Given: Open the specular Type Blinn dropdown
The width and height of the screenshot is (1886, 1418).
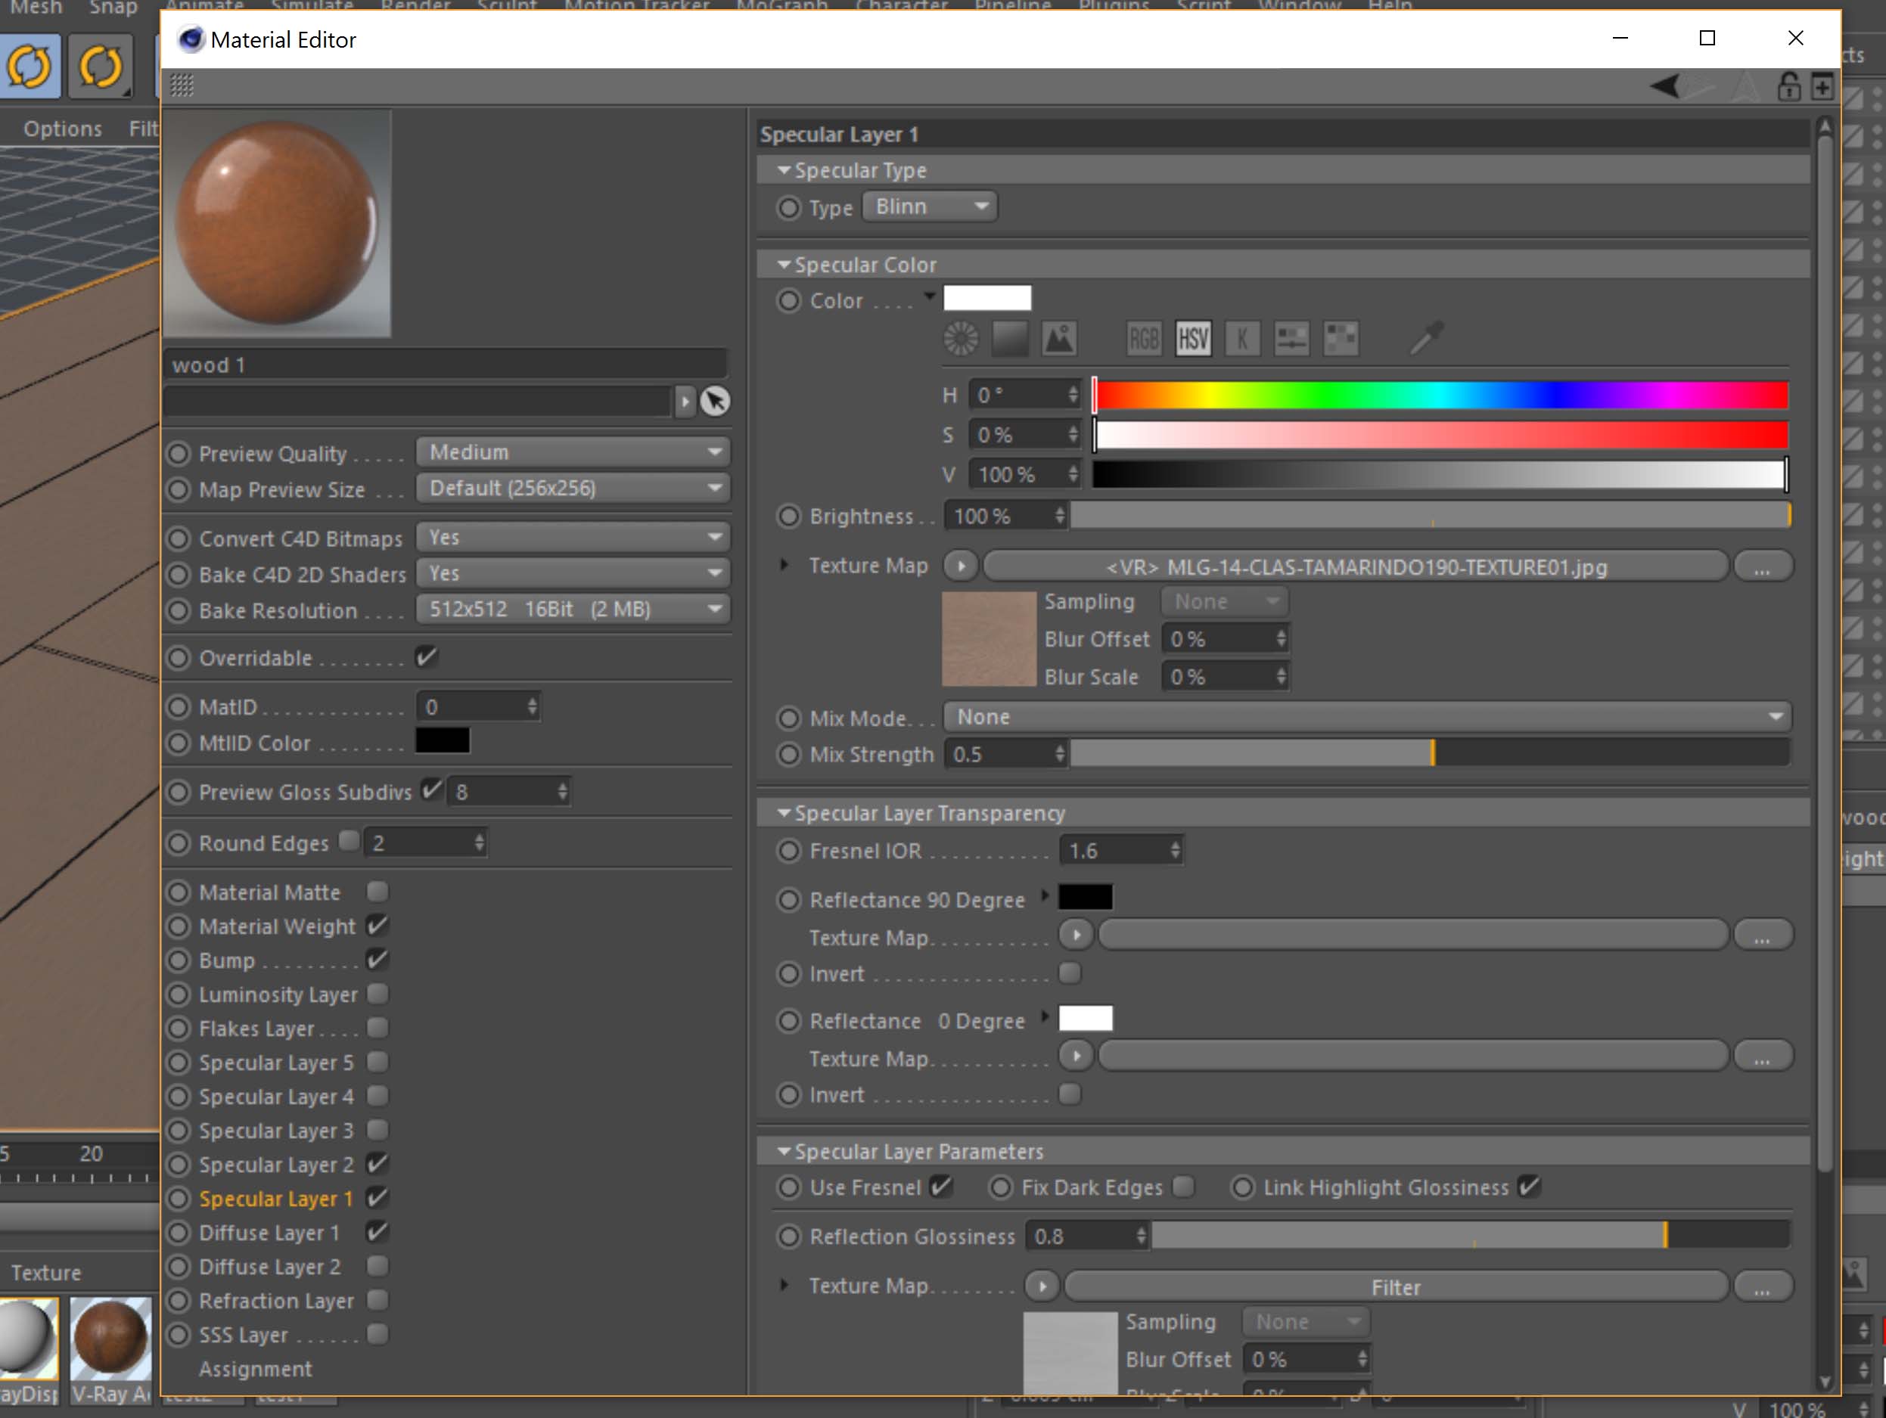Looking at the screenshot, I should 929,206.
